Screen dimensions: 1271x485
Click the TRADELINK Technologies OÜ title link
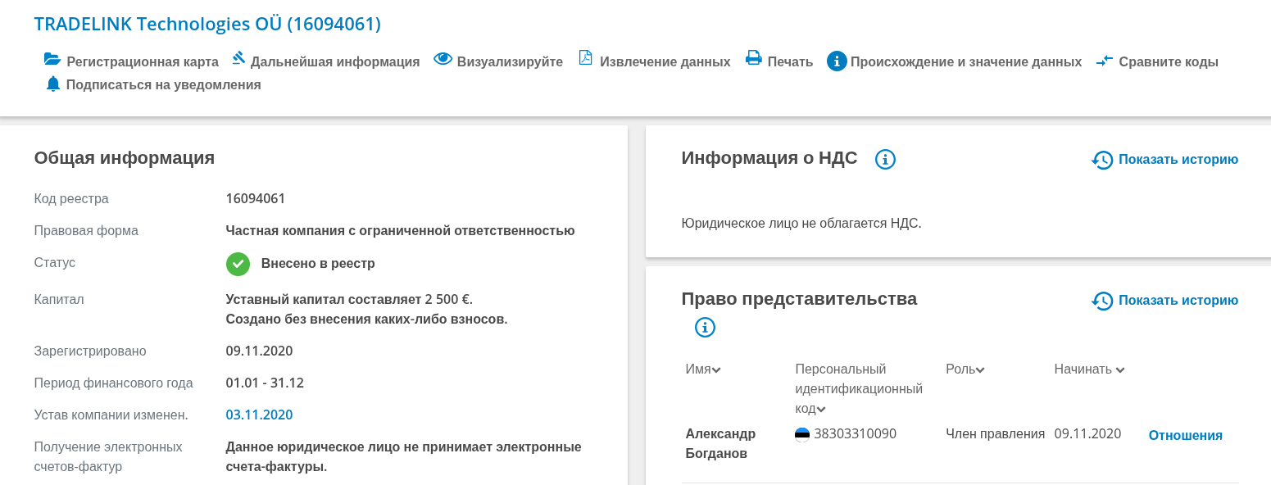[x=206, y=23]
